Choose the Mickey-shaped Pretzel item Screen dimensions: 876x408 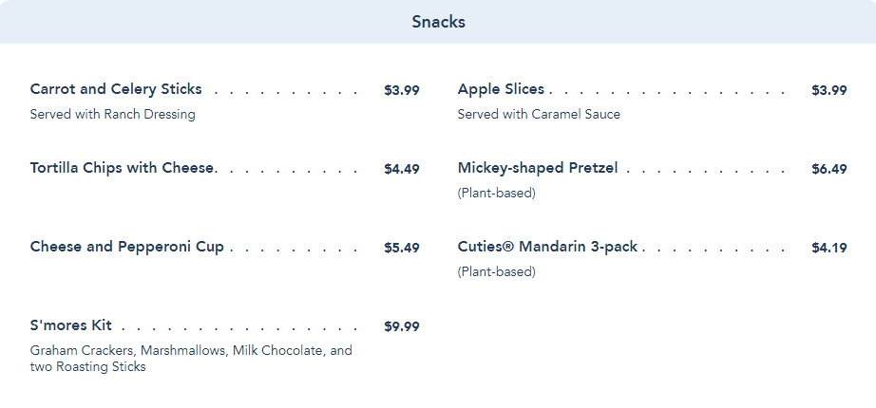[x=538, y=168]
